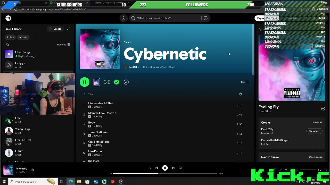Image resolution: width=330 pixels, height=185 pixels.
Task: Open Task View on taskbar
Action: [x=62, y=182]
